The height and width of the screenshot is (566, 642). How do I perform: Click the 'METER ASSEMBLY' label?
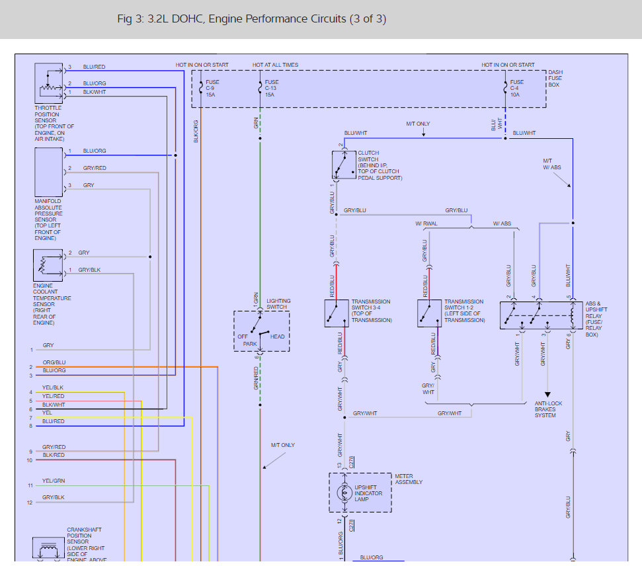(409, 479)
